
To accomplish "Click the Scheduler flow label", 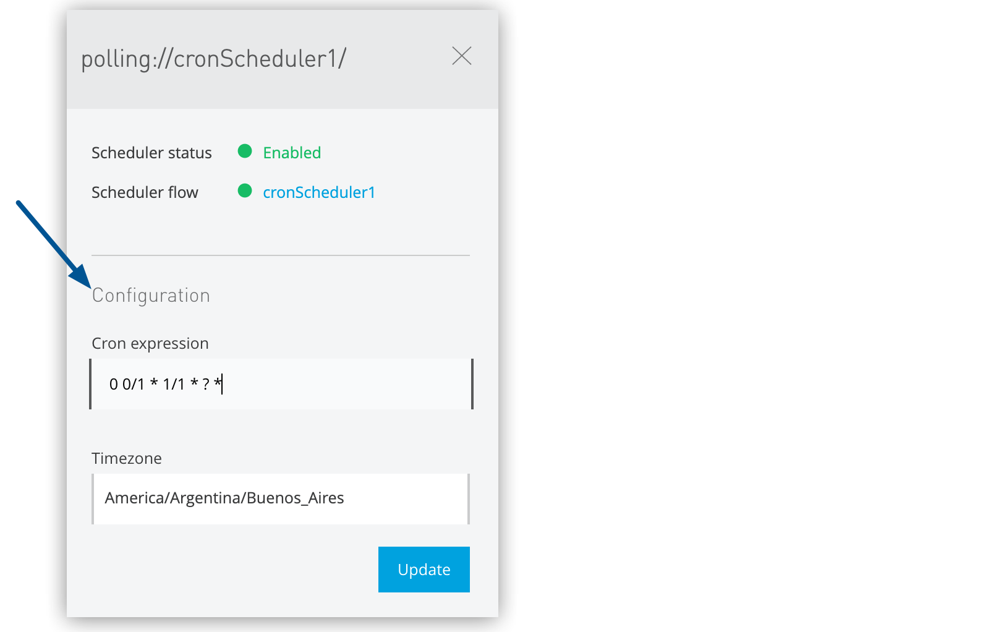I will coord(145,192).
